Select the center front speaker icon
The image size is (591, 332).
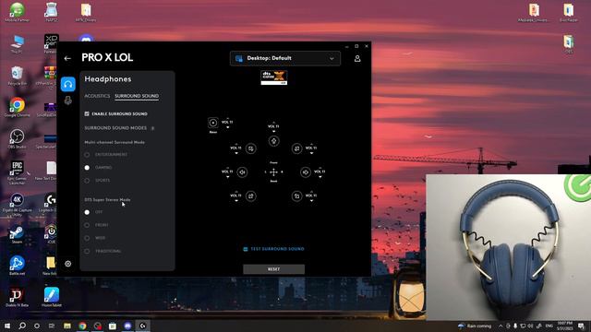click(x=274, y=141)
